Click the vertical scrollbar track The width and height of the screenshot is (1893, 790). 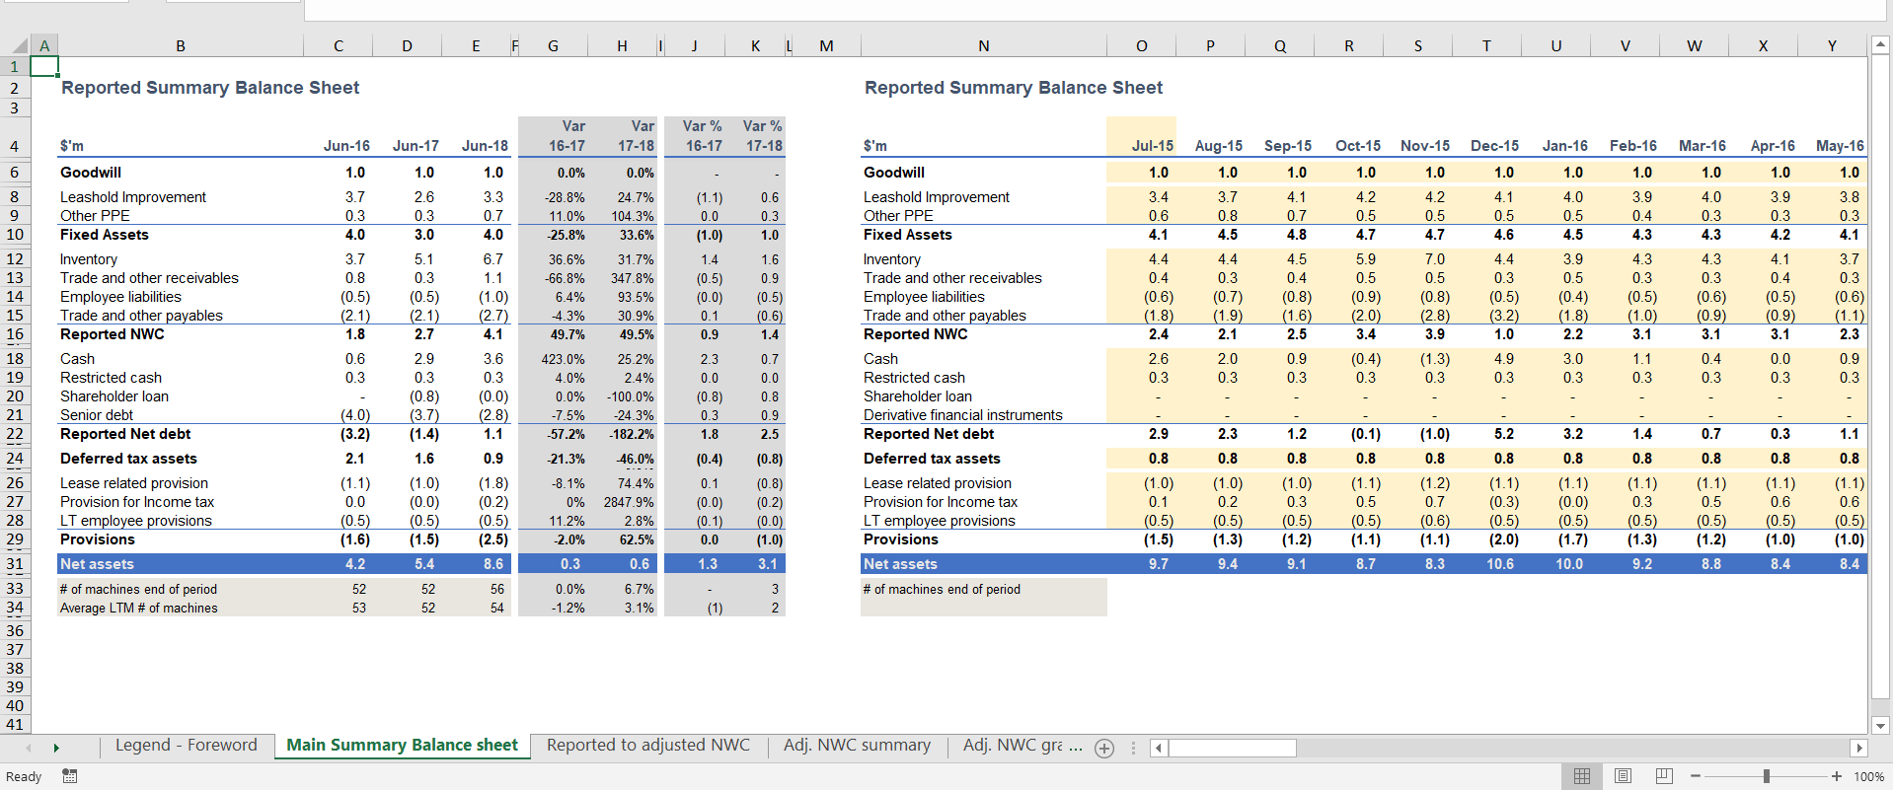pyautogui.click(x=1880, y=385)
